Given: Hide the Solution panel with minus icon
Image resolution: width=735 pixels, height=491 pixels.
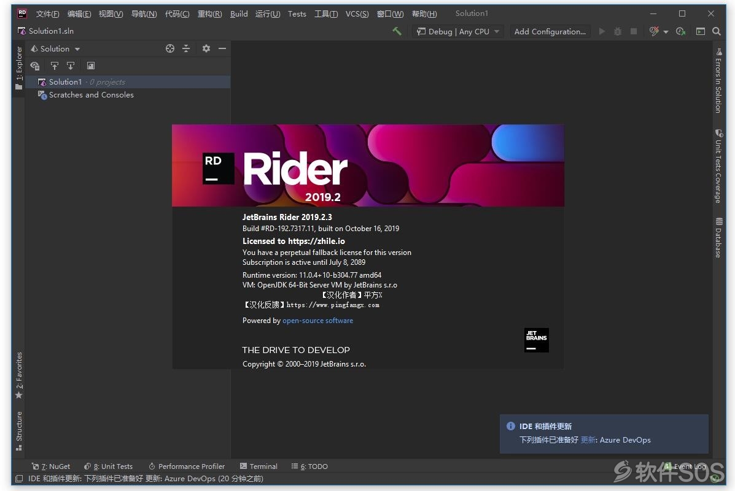Looking at the screenshot, I should [222, 48].
